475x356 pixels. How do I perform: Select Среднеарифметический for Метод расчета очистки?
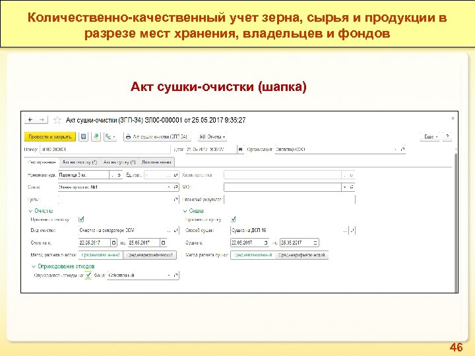pos(150,255)
